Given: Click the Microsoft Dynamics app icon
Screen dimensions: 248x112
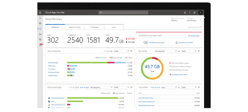Looking at the screenshot, I should point(49,105).
